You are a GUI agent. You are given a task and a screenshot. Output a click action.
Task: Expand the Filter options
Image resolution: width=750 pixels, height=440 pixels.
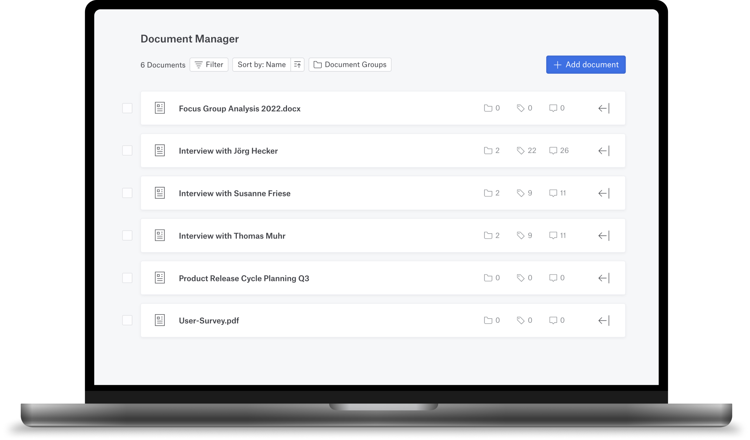pos(209,65)
